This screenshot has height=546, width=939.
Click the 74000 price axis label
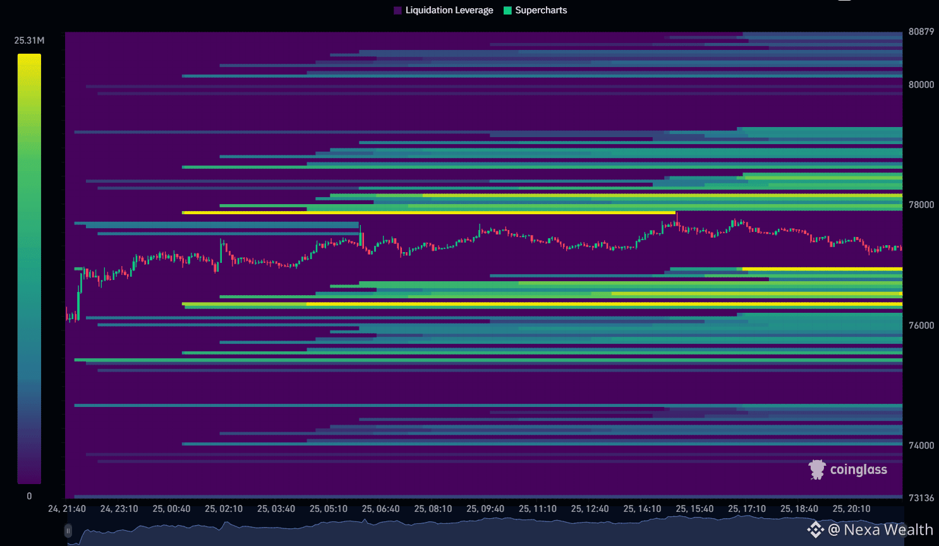point(921,446)
